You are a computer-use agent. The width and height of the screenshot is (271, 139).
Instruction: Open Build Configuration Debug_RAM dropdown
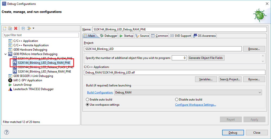coord(188,93)
